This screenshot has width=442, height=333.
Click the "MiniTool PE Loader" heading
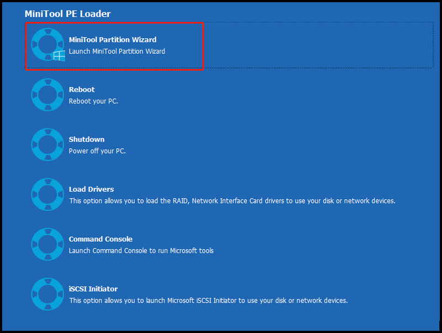67,14
